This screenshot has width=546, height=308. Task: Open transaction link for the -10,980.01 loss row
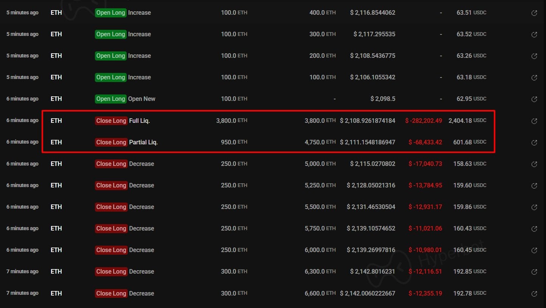click(x=534, y=250)
